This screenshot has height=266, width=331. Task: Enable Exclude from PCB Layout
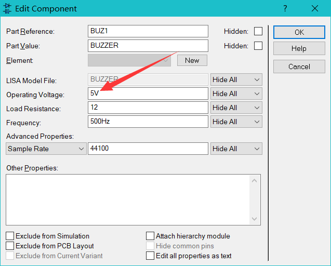coord(10,246)
